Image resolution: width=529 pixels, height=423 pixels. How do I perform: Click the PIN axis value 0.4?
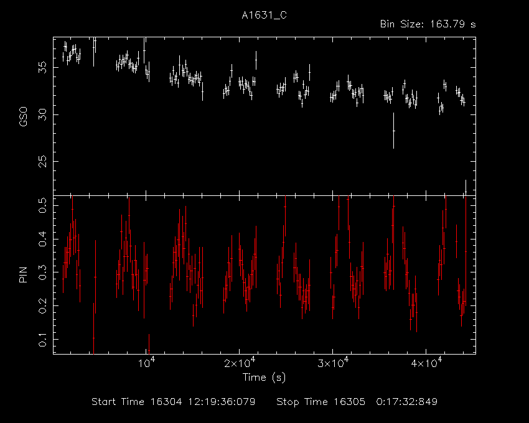point(42,239)
